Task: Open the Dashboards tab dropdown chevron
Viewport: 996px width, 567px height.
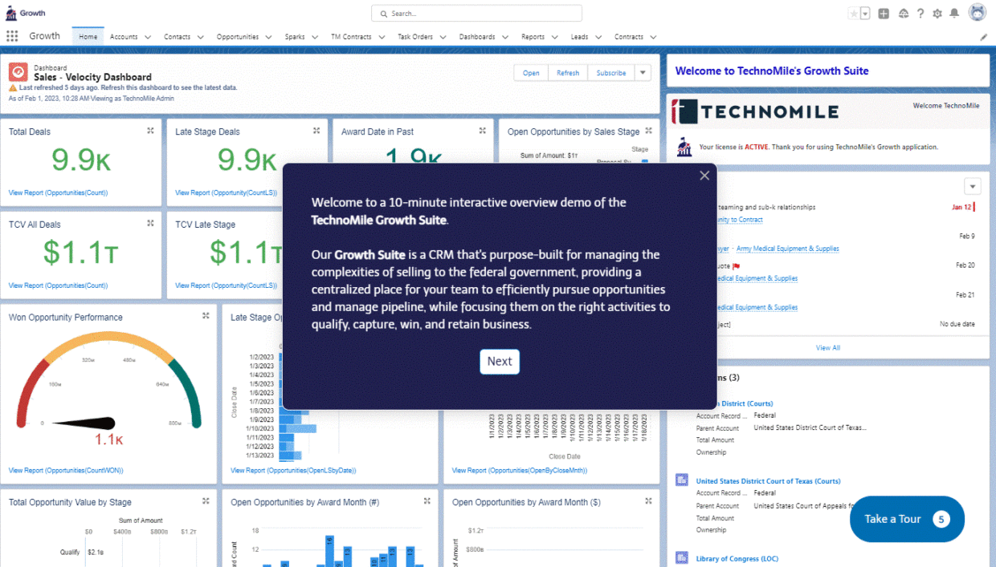Action: coord(504,37)
